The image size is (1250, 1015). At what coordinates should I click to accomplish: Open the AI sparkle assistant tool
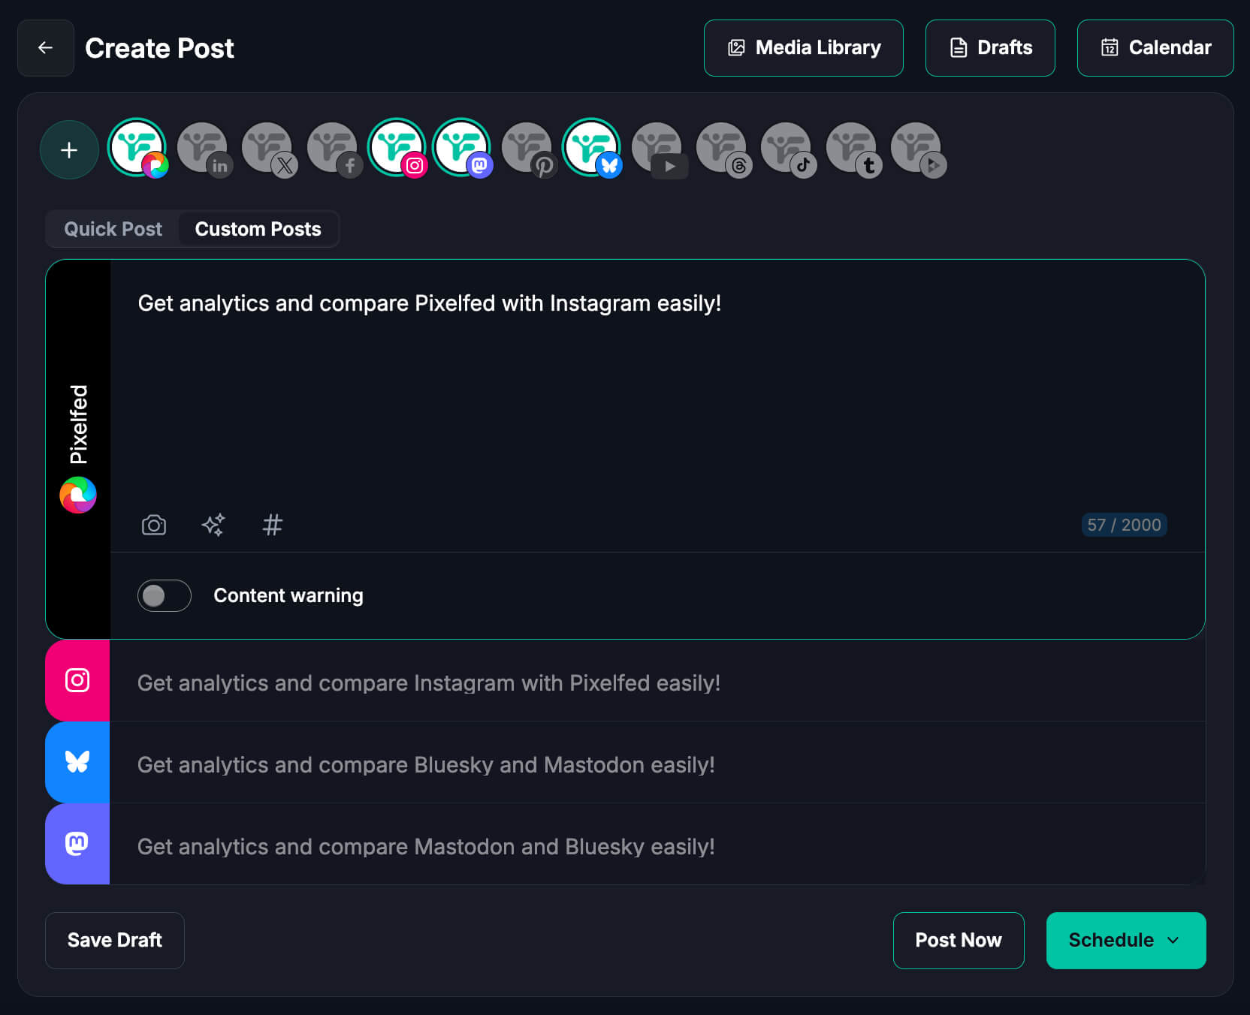pos(213,525)
